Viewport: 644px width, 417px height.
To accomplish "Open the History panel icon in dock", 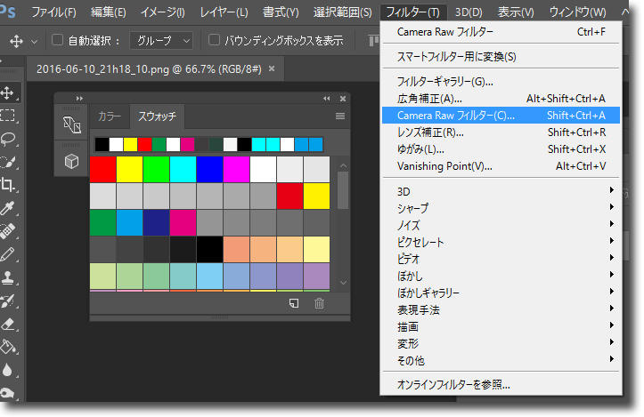I will coord(71,124).
